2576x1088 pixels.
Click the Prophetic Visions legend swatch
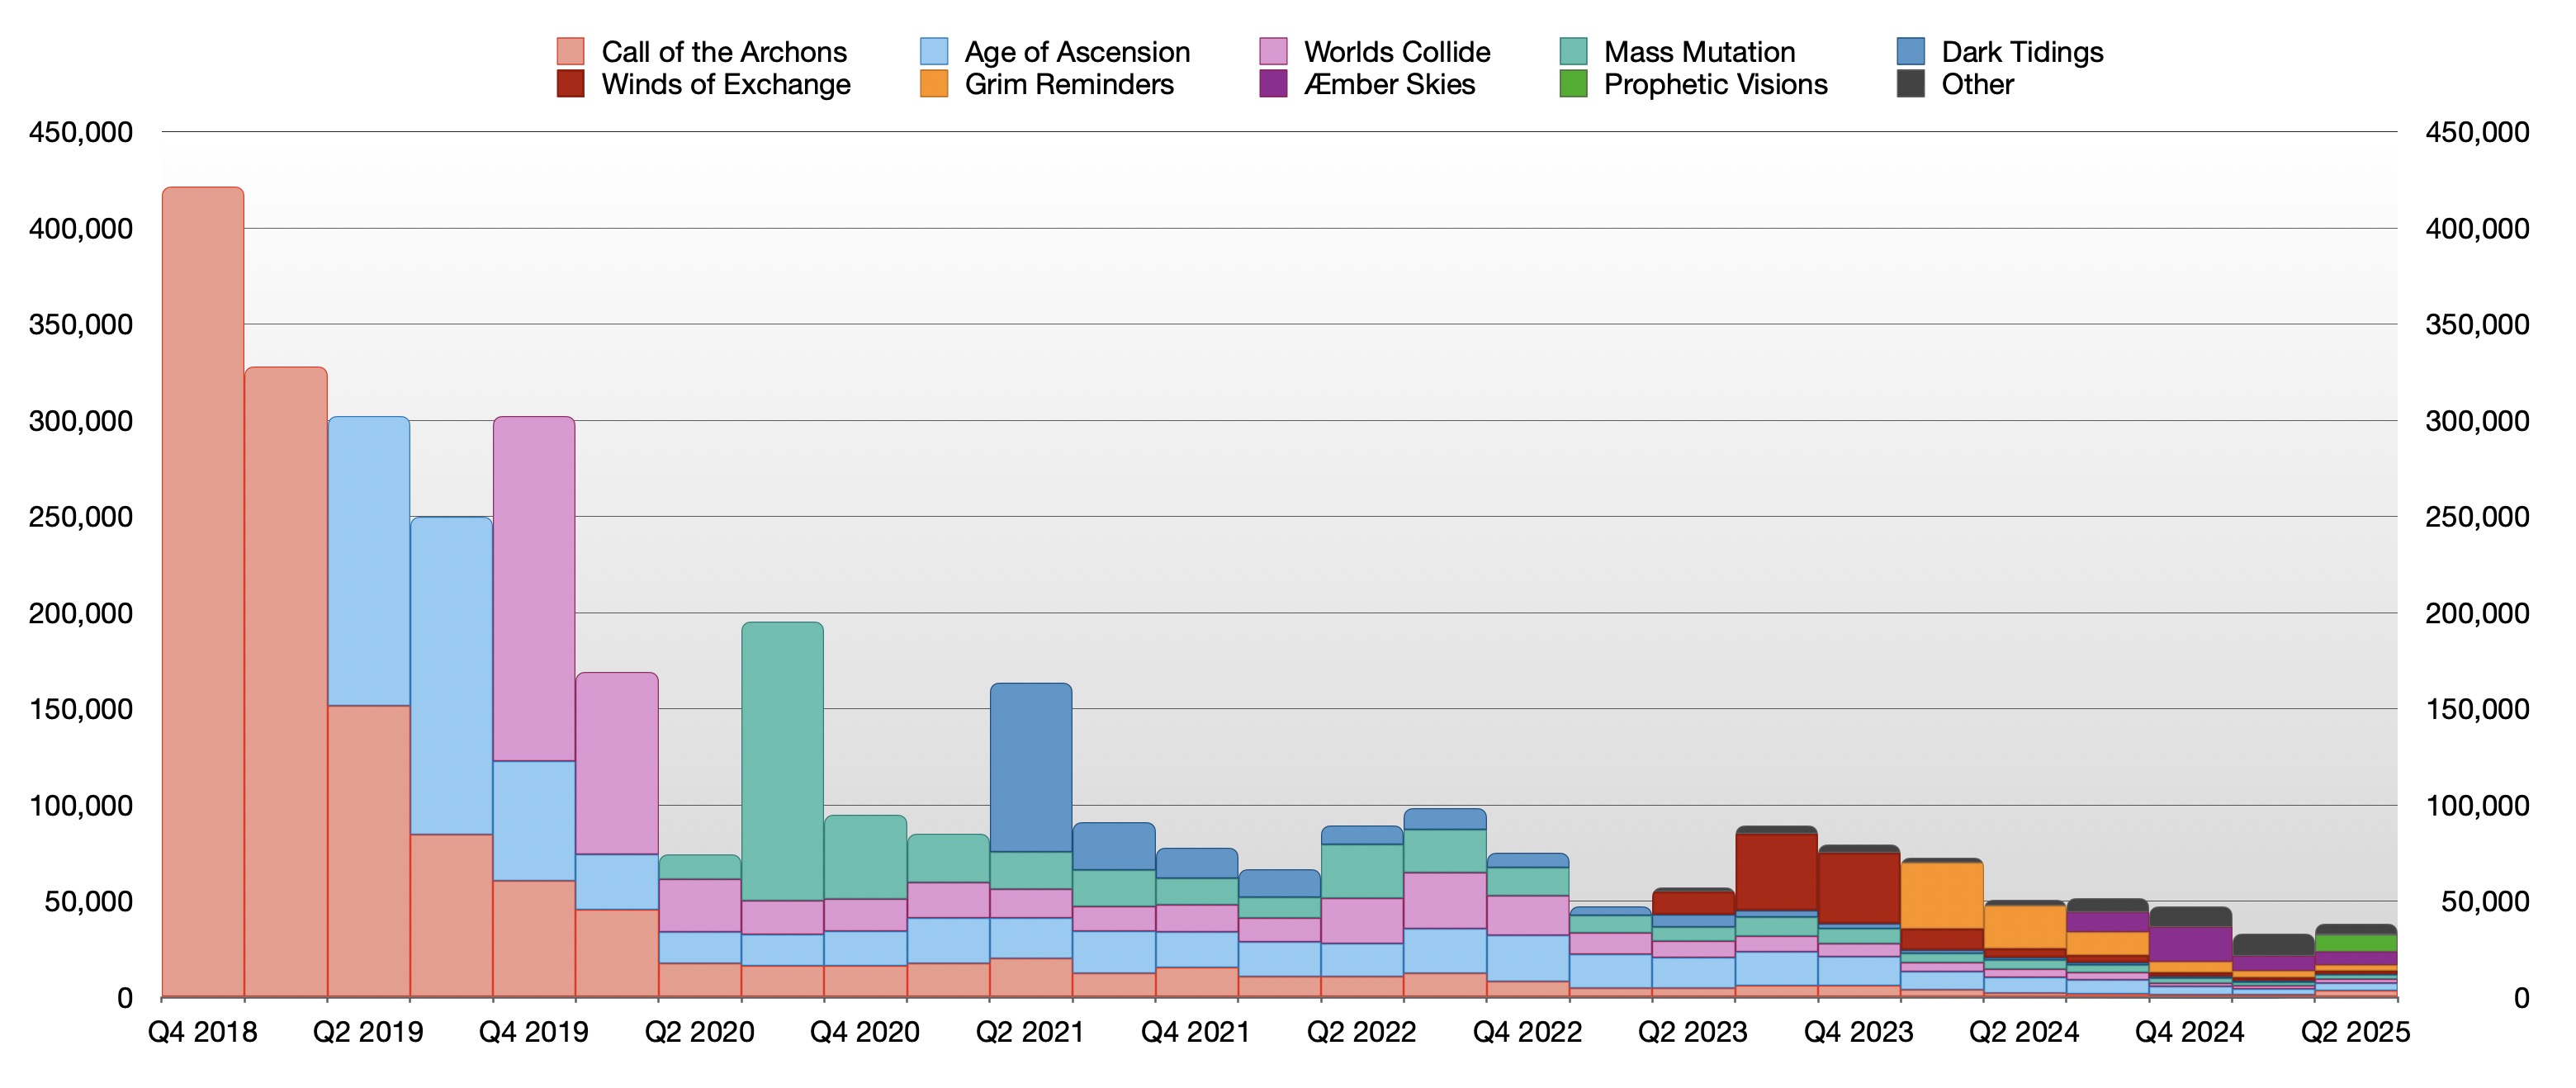[x=1573, y=84]
